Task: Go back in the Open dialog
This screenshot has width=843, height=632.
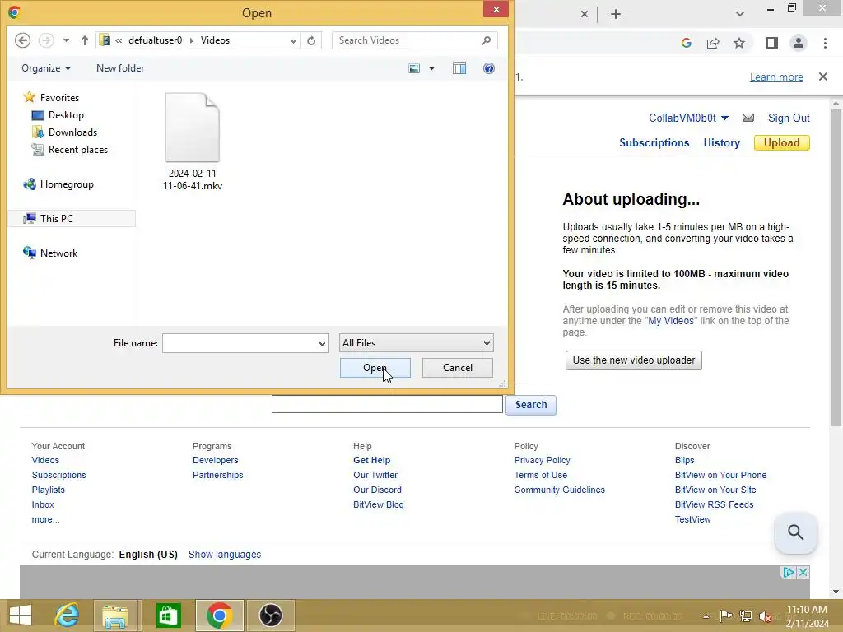Action: tap(22, 40)
